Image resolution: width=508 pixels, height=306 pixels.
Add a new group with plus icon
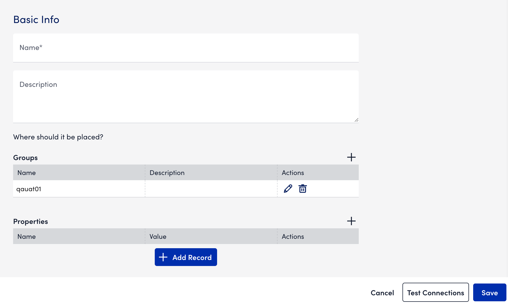351,157
